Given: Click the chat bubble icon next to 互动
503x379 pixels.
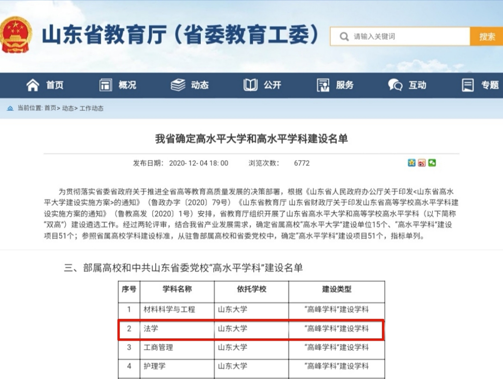Looking at the screenshot, I should pos(395,85).
